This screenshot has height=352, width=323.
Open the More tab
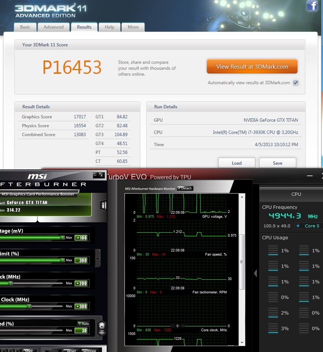133,27
